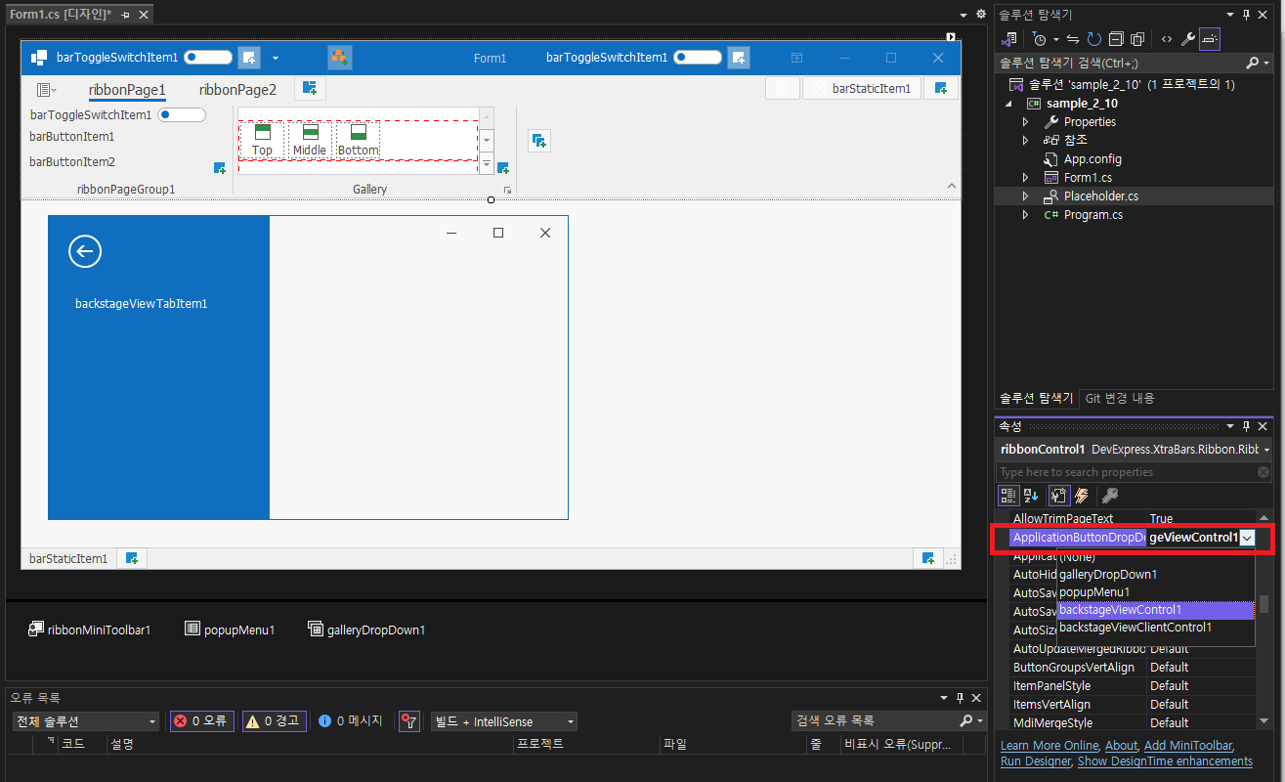Viewport: 1285px width, 782px height.
Task: Choose backstageViewControl1 from dropdown list
Action: click(1155, 610)
